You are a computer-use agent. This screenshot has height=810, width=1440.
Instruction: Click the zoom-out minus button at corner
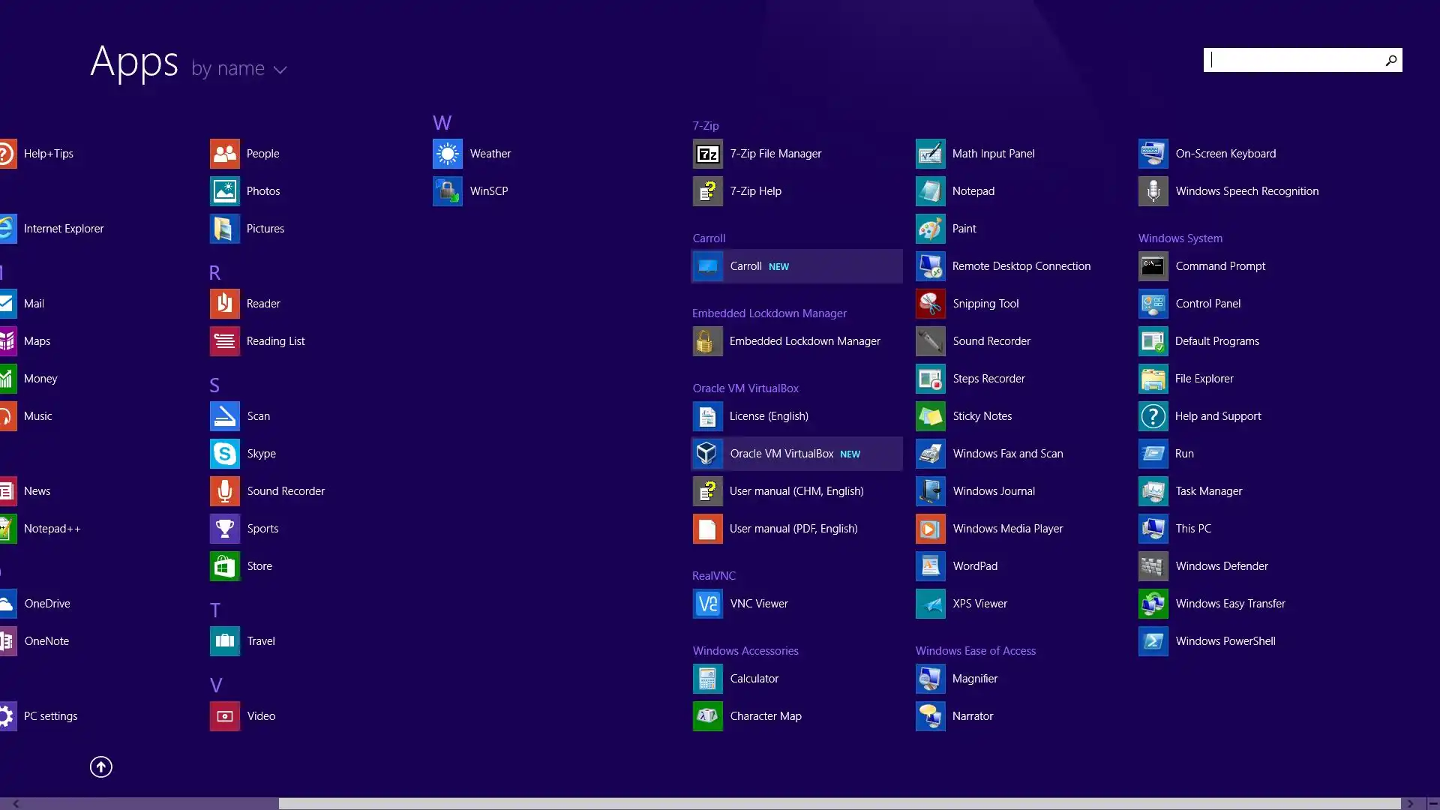coord(1432,803)
